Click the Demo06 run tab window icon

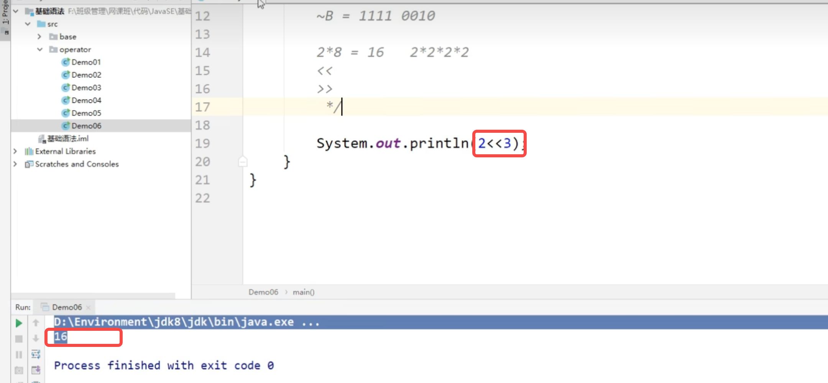coord(45,307)
